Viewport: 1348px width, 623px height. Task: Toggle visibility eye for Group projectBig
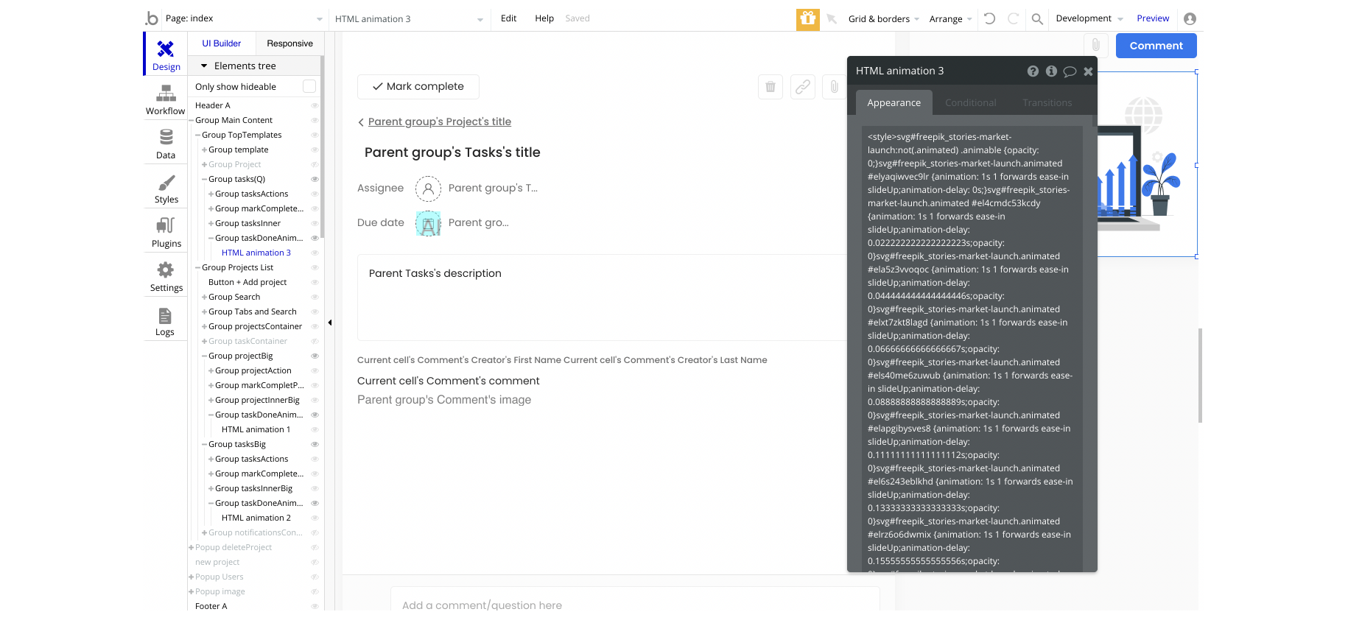[315, 356]
